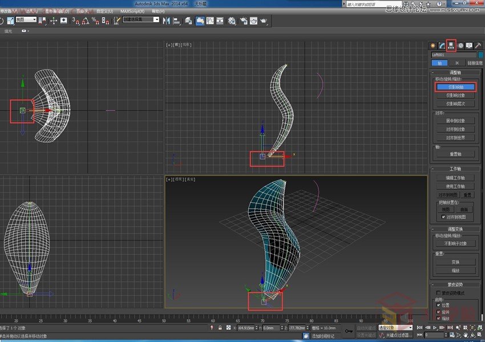Open the Modify command panel tab
This screenshot has width=485, height=342.
[442, 46]
